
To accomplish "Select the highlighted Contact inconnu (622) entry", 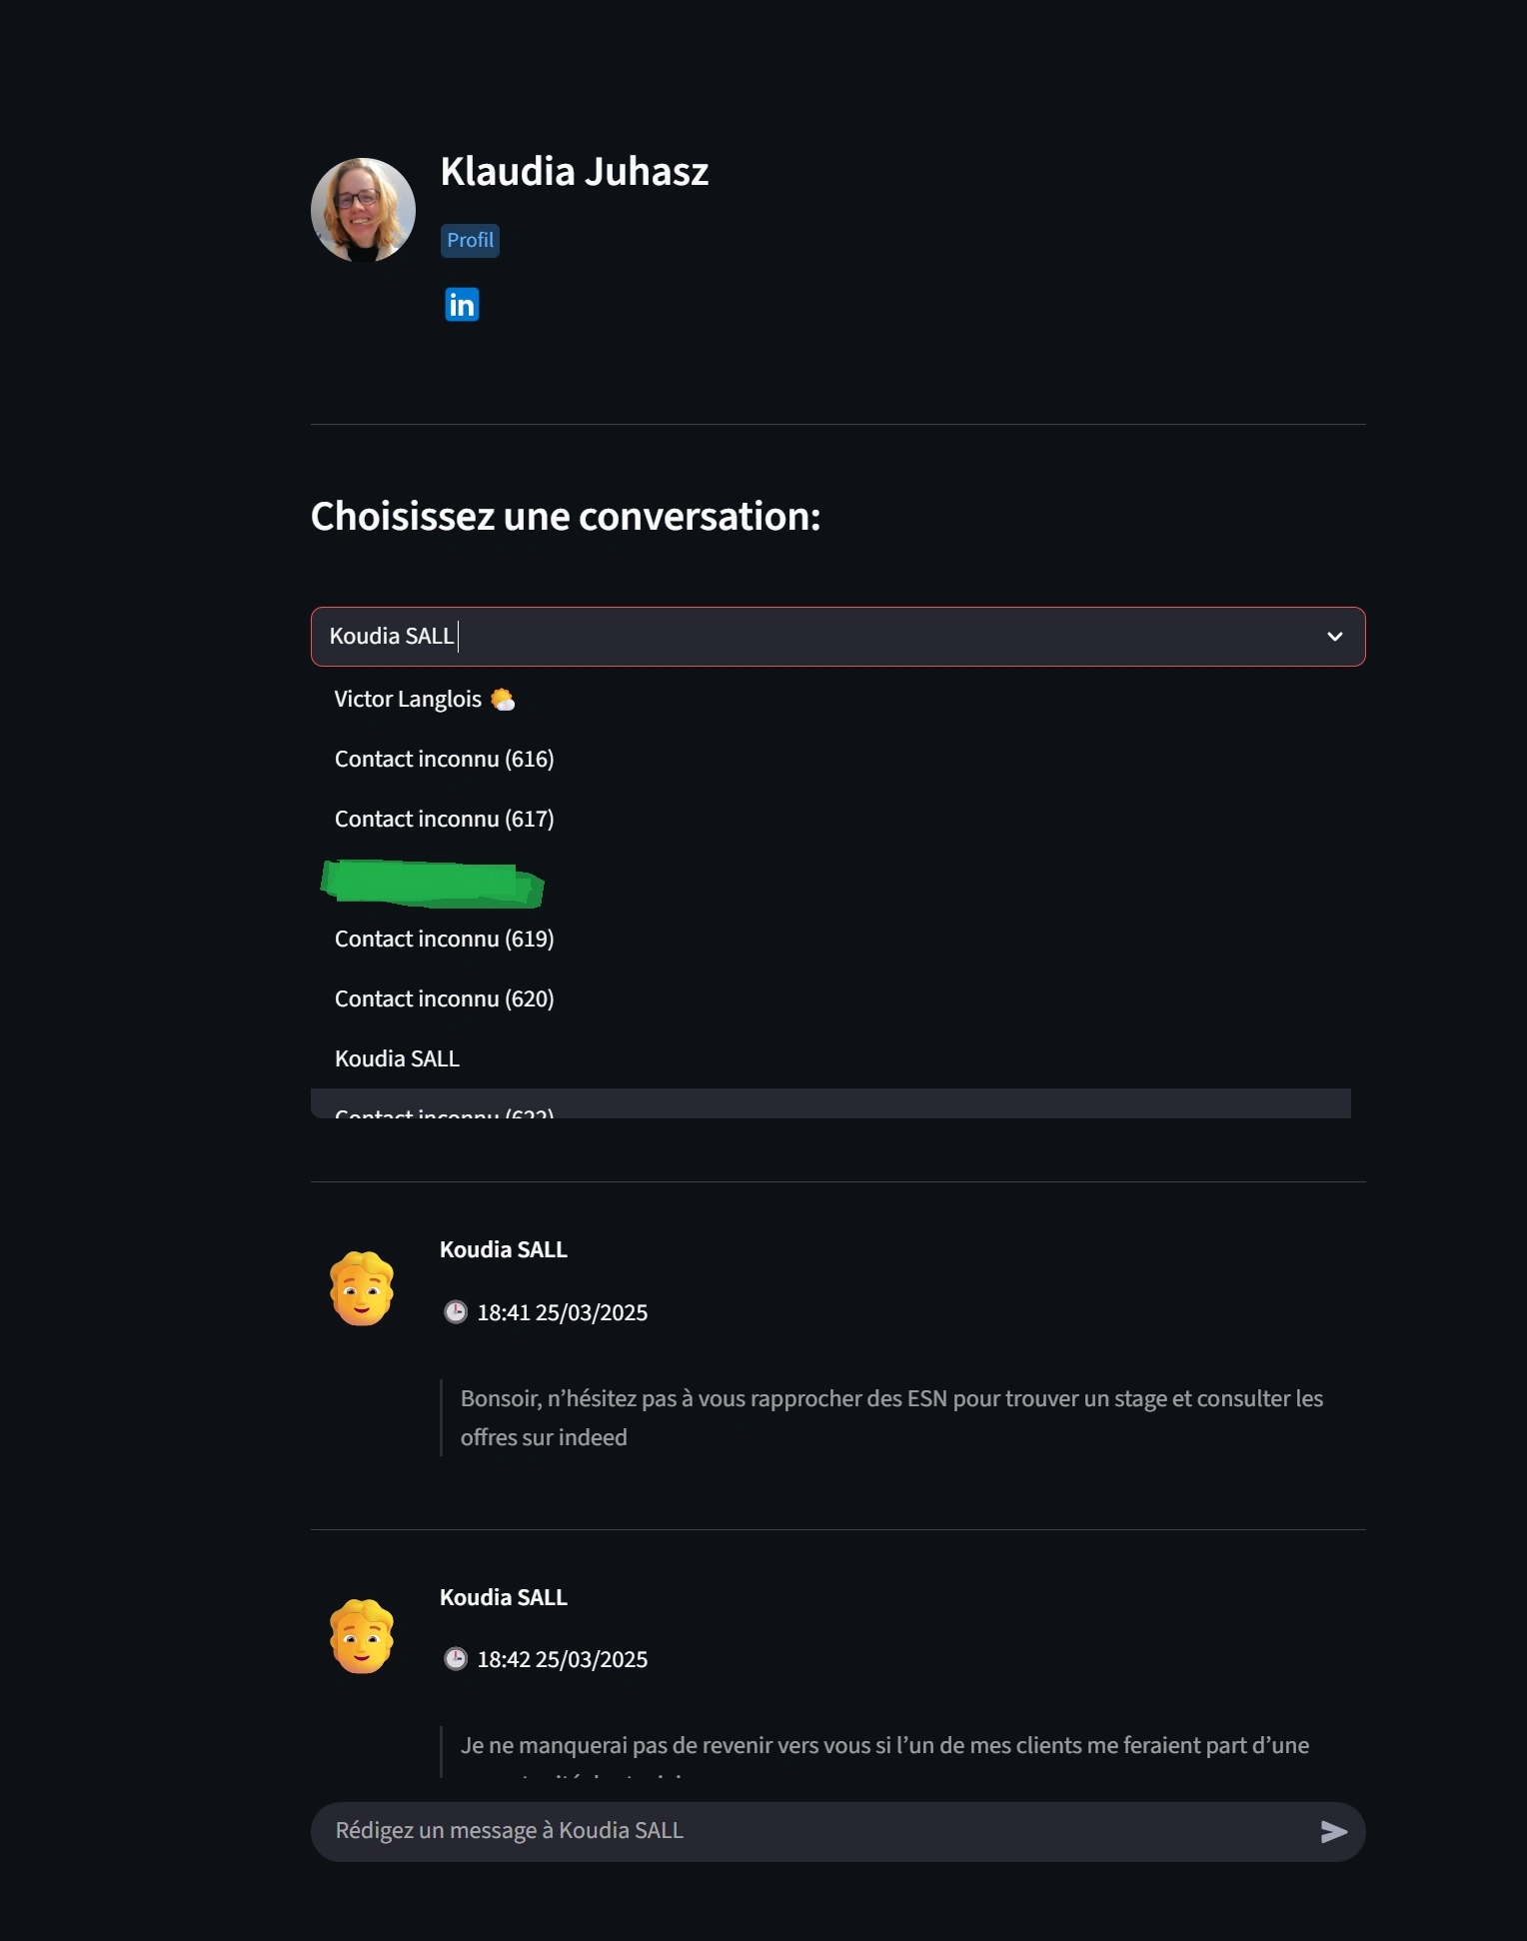I will (x=444, y=1111).
